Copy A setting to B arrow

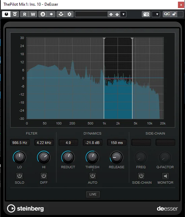[51, 14]
